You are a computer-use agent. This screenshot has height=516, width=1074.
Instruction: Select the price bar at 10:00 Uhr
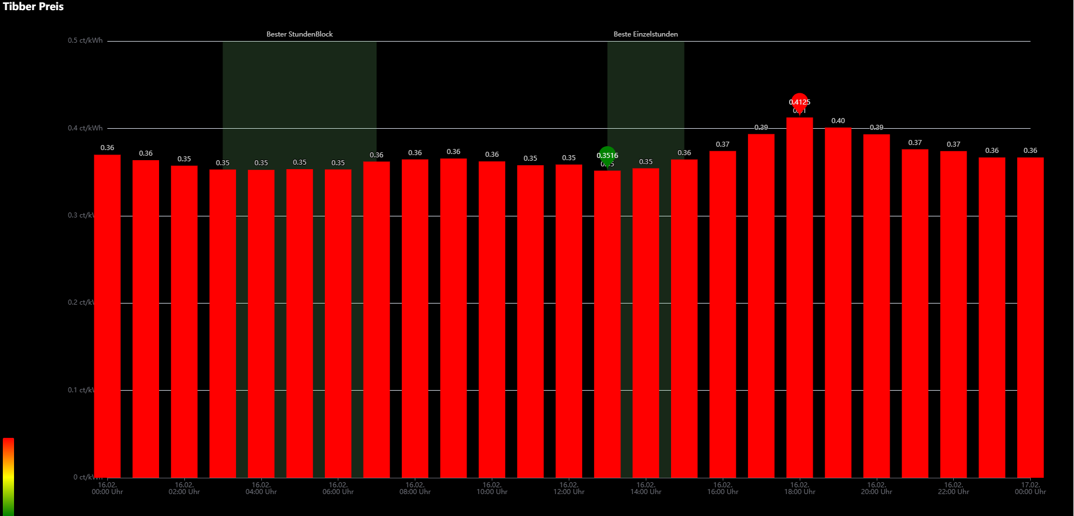coord(492,319)
